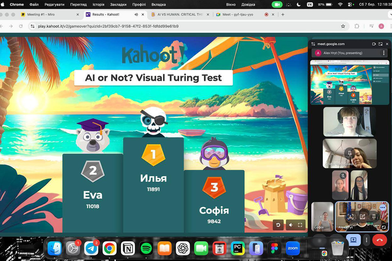Open FaceTime from the Dock
The image size is (392, 261).
(x=201, y=249)
